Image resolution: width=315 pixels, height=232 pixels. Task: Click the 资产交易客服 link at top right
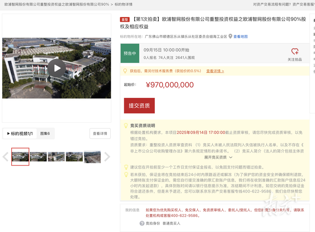click(304, 4)
